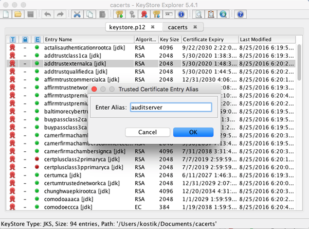This screenshot has width=309, height=229.
Task: Select the cacerts tab
Action: tap(177, 27)
